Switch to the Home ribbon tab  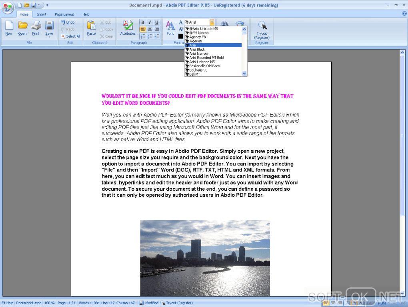[24, 14]
